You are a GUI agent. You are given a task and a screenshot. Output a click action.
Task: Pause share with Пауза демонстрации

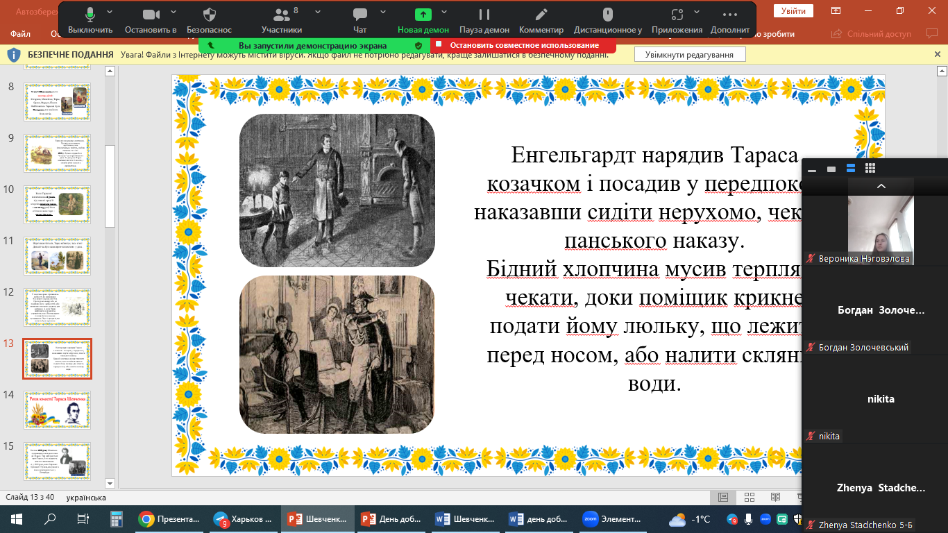coord(484,21)
